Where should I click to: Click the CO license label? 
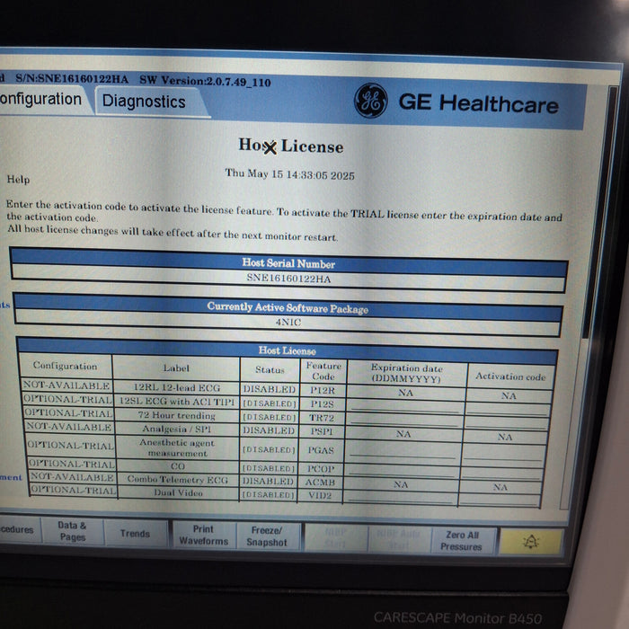pyautogui.click(x=178, y=466)
